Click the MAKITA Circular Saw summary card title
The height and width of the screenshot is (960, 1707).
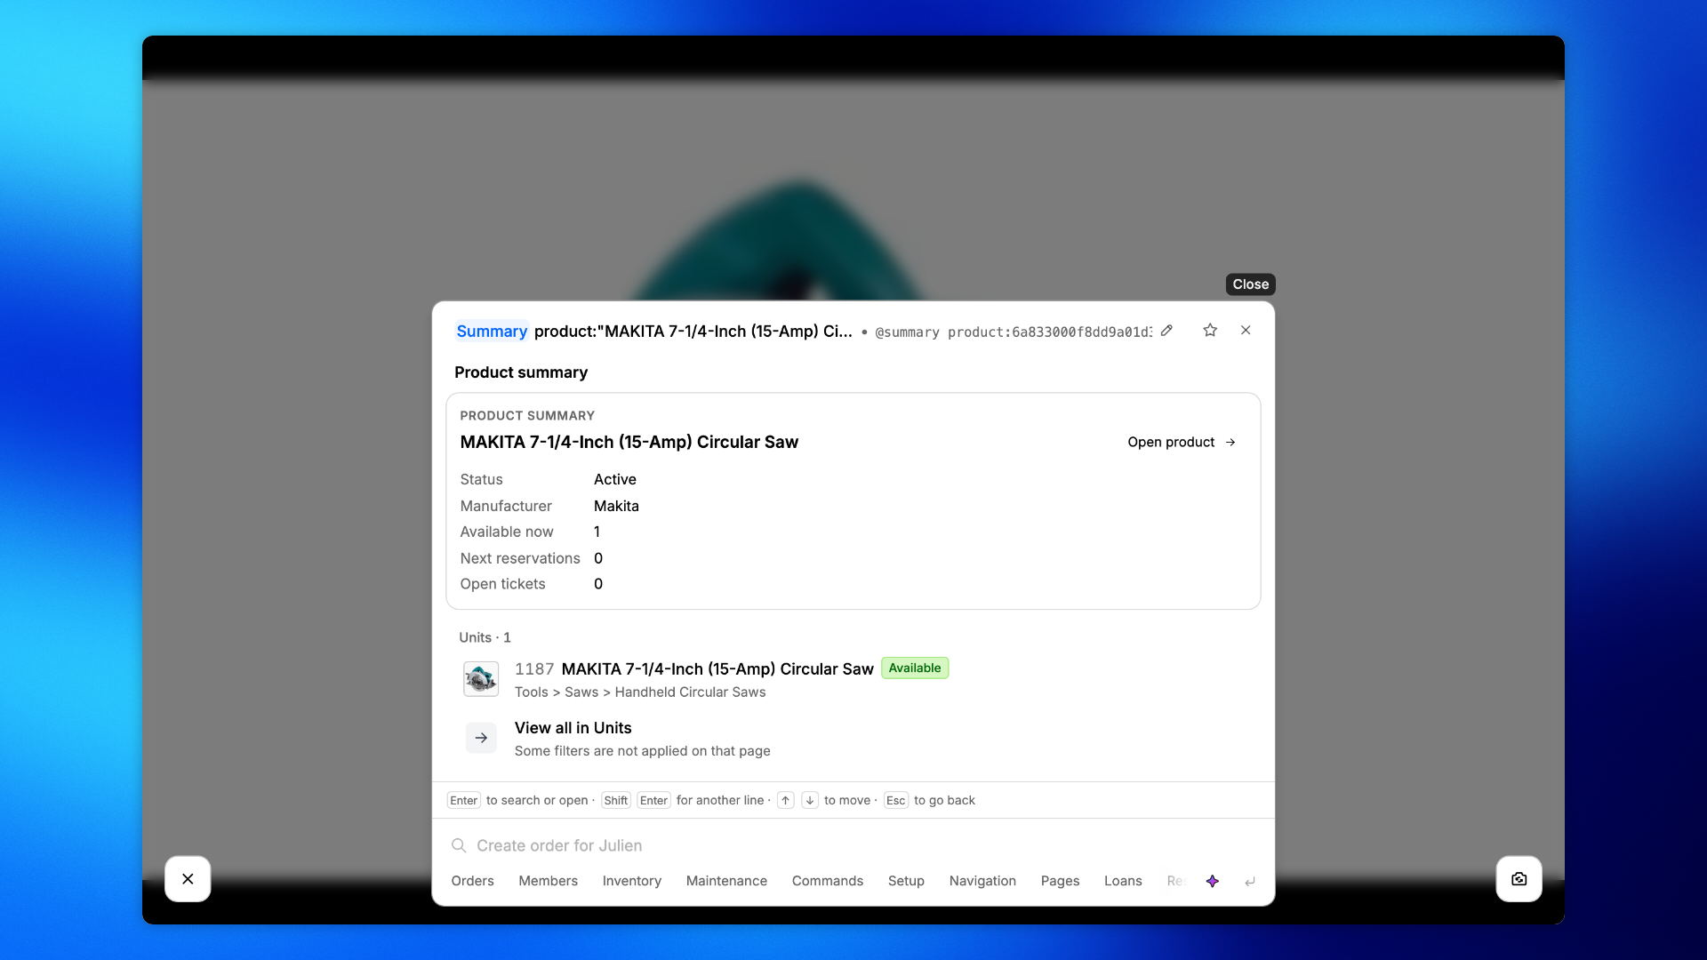629,442
